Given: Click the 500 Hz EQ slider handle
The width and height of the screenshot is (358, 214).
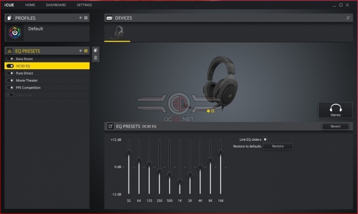Looking at the screenshot, I should pos(170,175).
